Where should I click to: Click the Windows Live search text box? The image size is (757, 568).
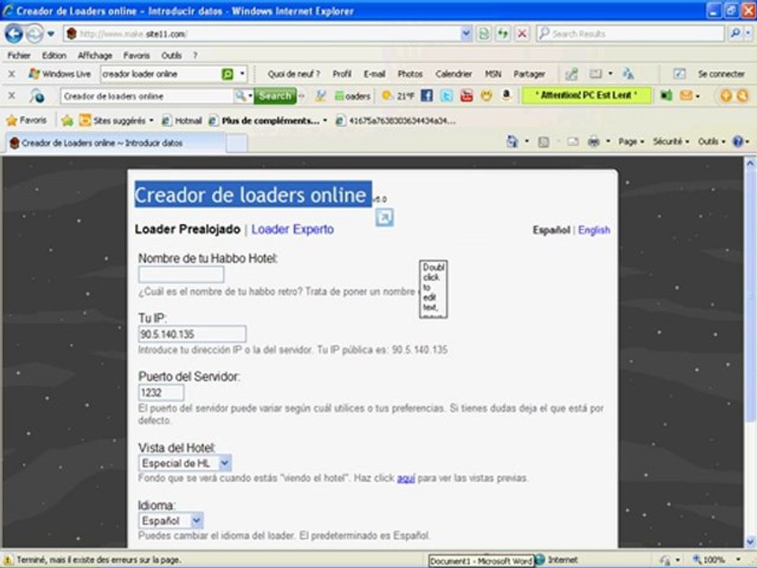[x=161, y=74]
